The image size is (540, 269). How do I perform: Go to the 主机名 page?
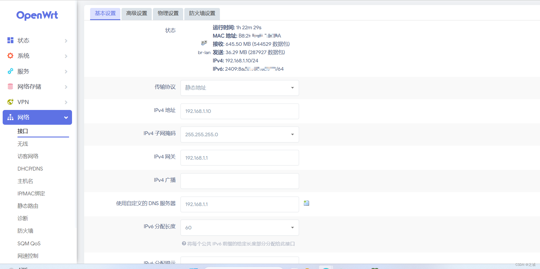(25, 181)
